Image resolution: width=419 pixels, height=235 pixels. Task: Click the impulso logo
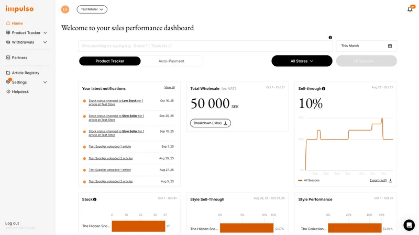click(19, 9)
